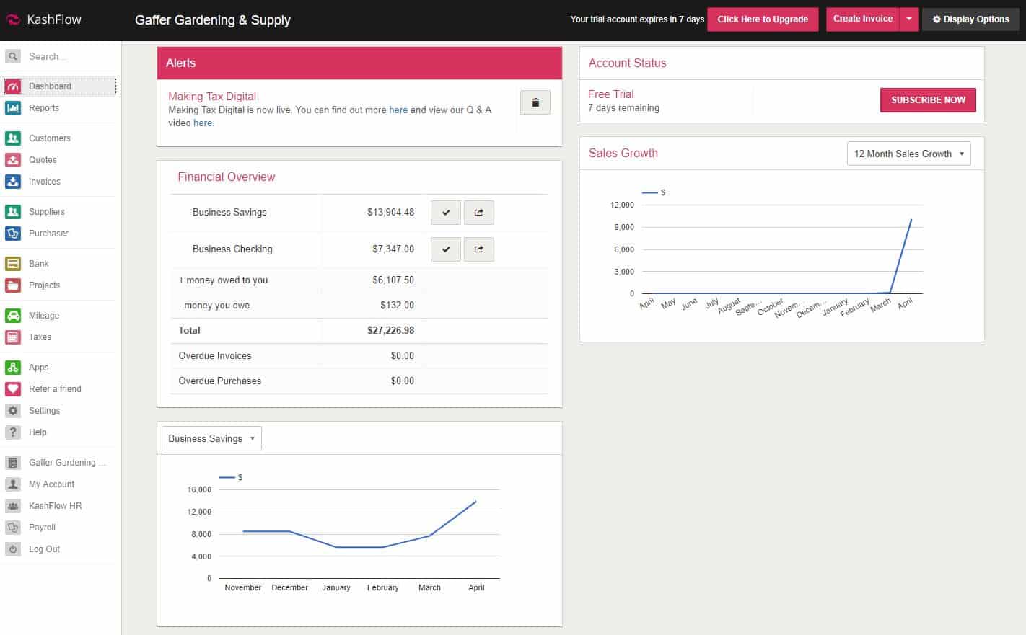Click the $7,347.00 balance value

pos(393,249)
